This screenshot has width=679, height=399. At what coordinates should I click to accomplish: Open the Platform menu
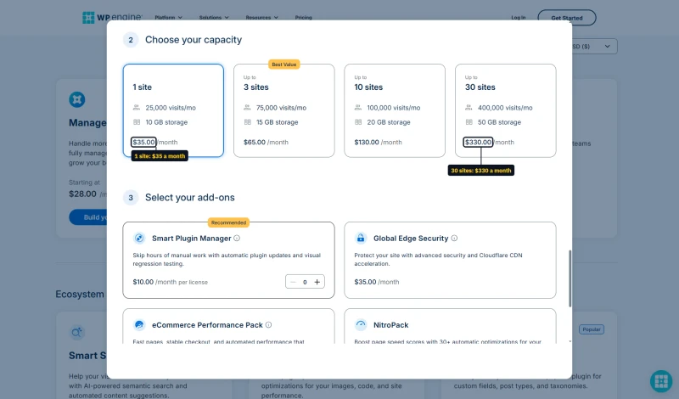click(168, 18)
